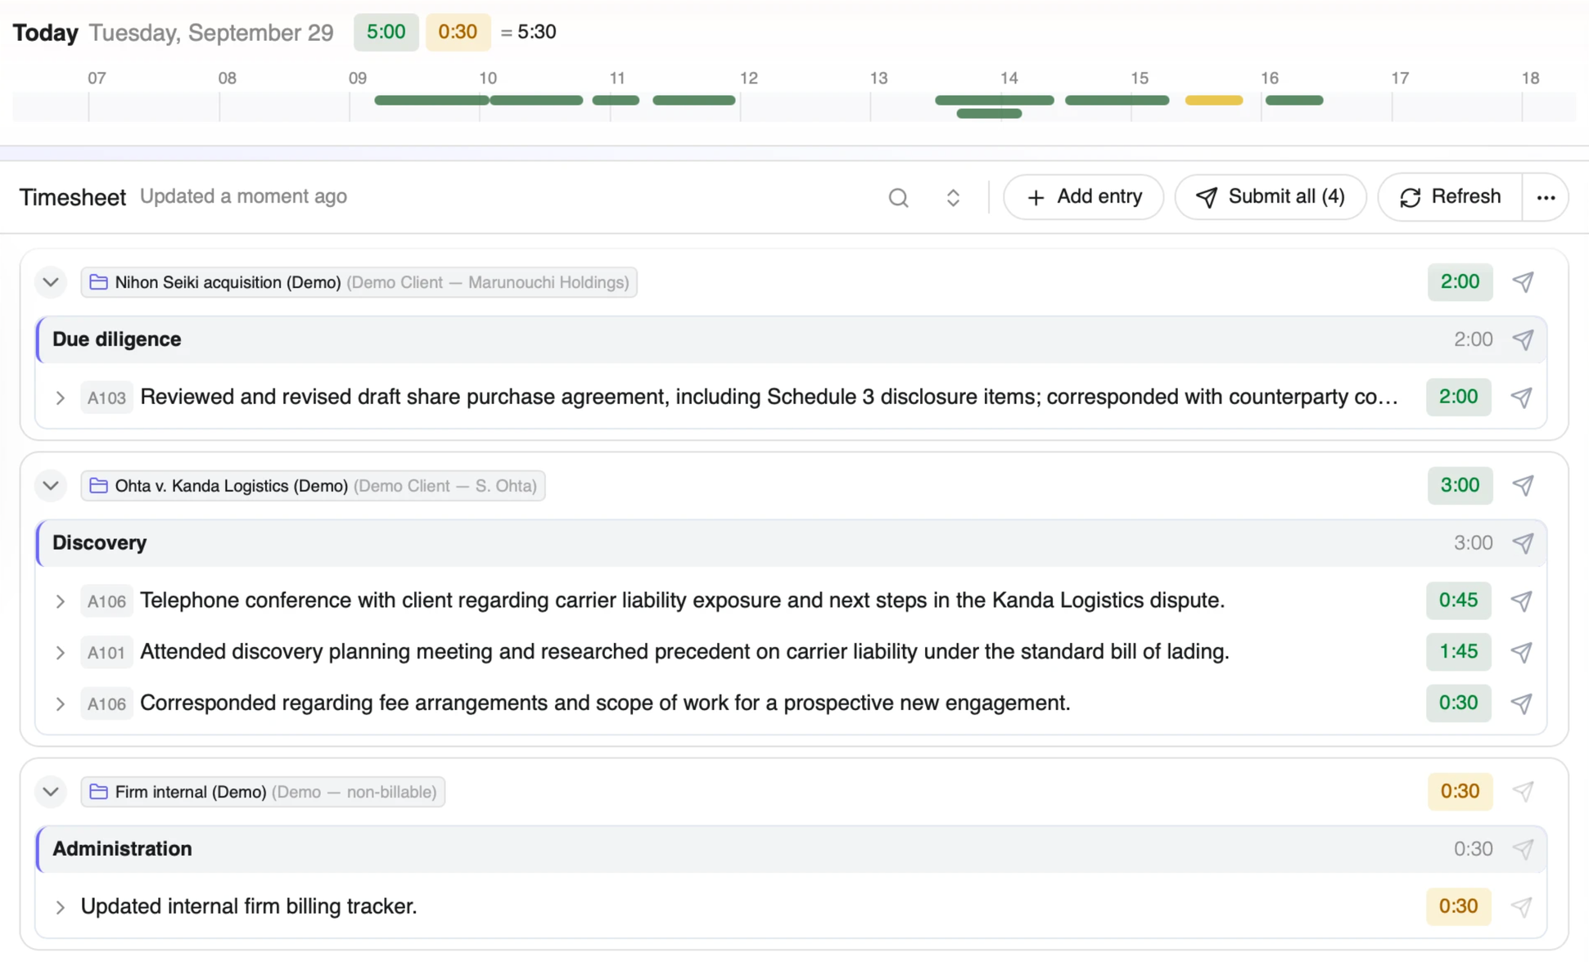Viewport: 1589px width, 962px height.
Task: Click the yellow non-billable timeline bar
Action: [1213, 101]
